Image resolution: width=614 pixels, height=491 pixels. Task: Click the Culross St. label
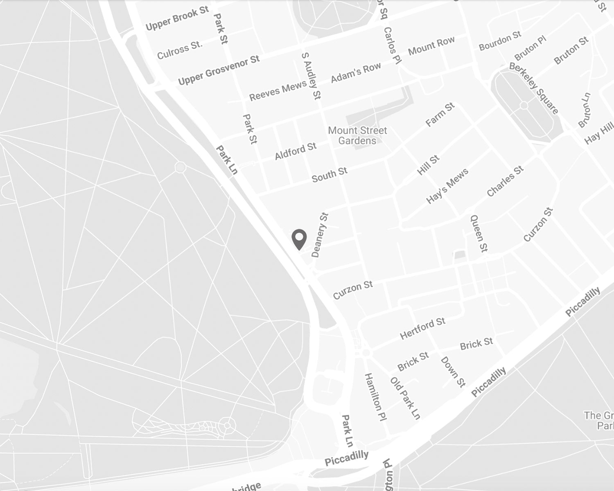180,50
